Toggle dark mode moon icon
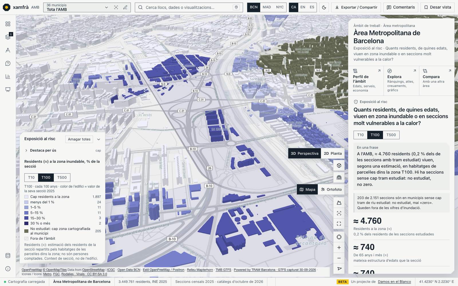The width and height of the screenshot is (458, 286). 324,7
